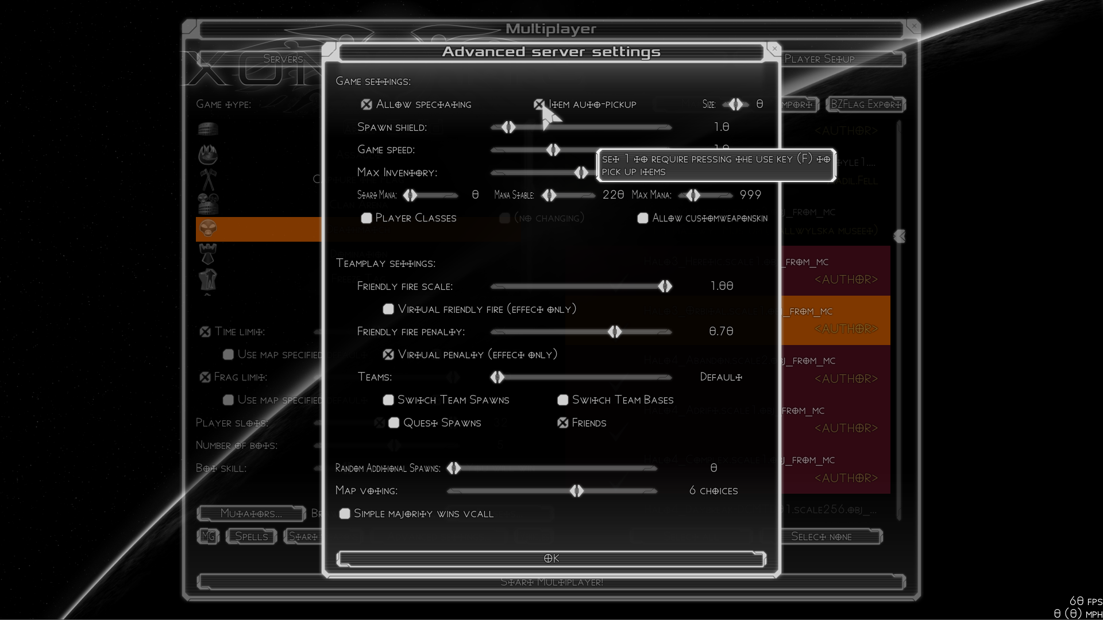Enable Quest Spawns checkbox
1103x620 pixels.
tap(394, 423)
